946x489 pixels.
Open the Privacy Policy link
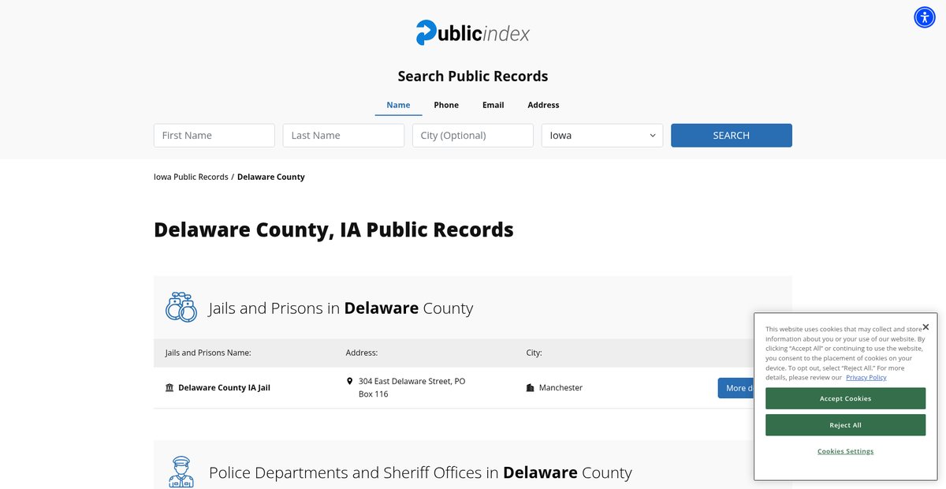[x=866, y=377]
